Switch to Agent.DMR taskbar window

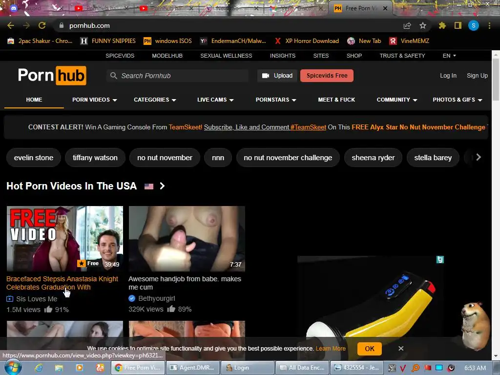click(x=192, y=368)
